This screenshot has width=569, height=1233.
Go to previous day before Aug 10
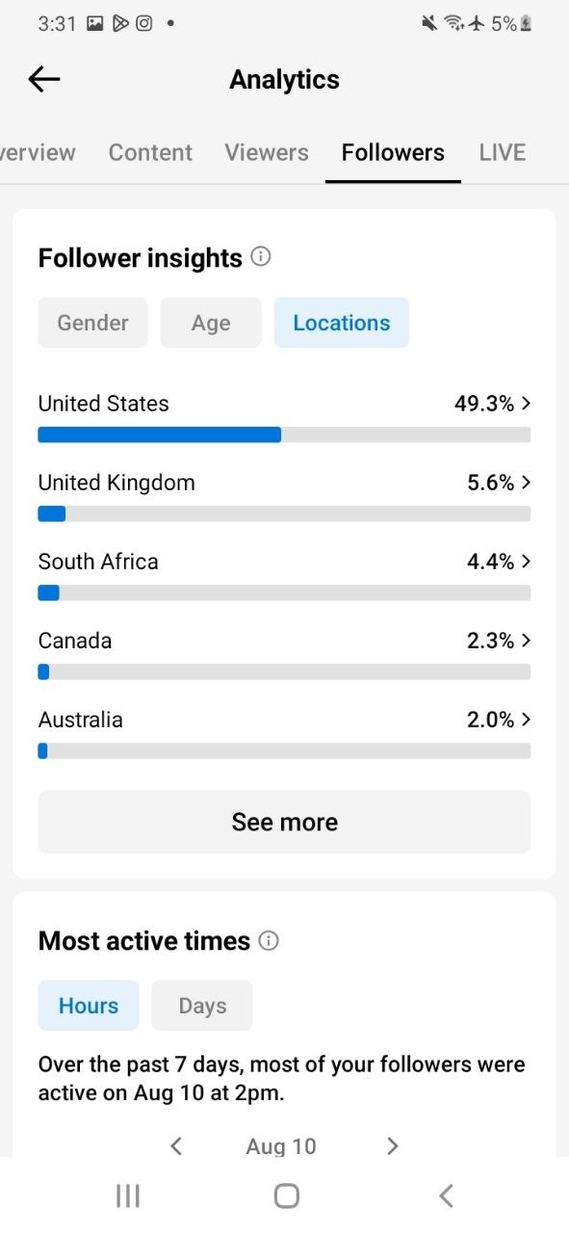(x=176, y=1145)
